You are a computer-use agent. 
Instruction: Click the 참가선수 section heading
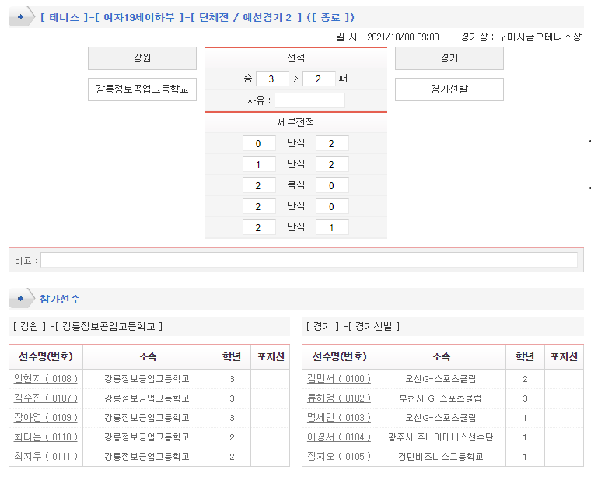(x=60, y=299)
